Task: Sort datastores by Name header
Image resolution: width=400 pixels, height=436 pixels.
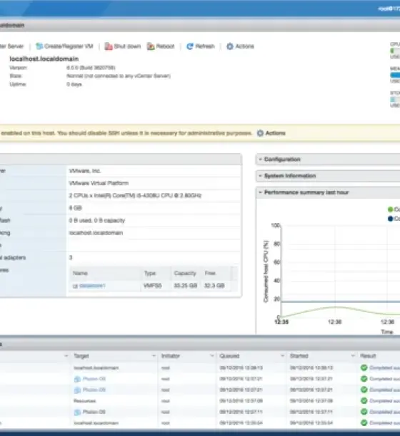Action: [x=80, y=273]
